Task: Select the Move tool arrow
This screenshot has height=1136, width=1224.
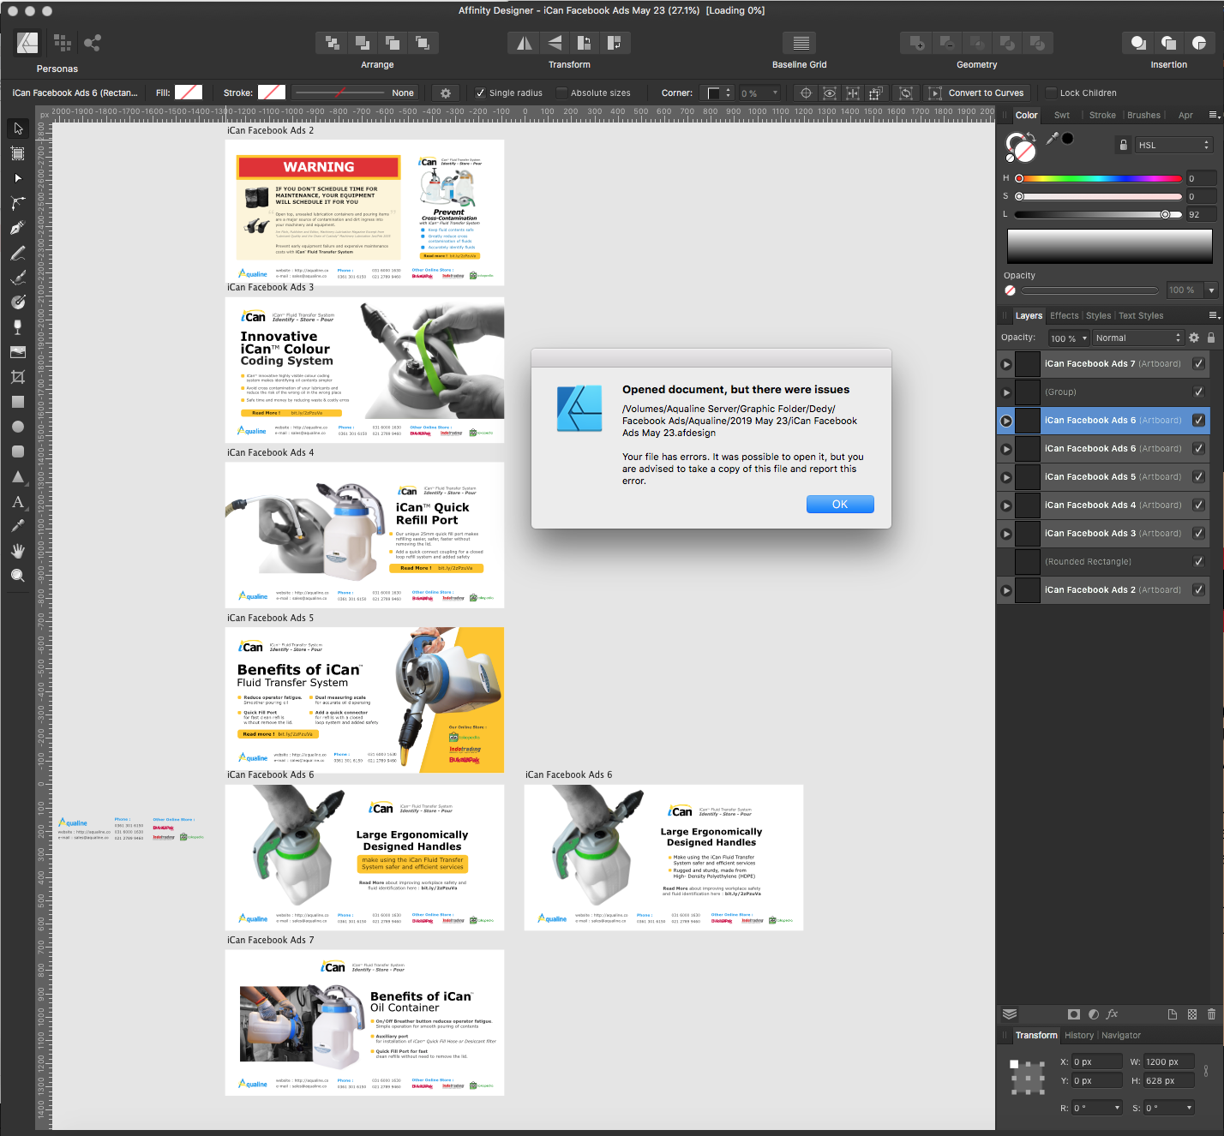Action: click(18, 129)
